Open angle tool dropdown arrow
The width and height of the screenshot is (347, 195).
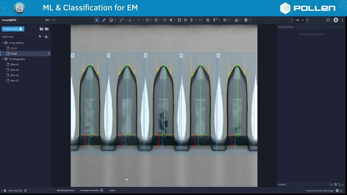[134, 20]
